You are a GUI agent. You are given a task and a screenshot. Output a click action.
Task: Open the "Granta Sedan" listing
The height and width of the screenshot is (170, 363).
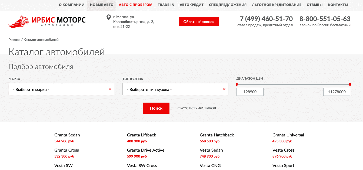67,135
